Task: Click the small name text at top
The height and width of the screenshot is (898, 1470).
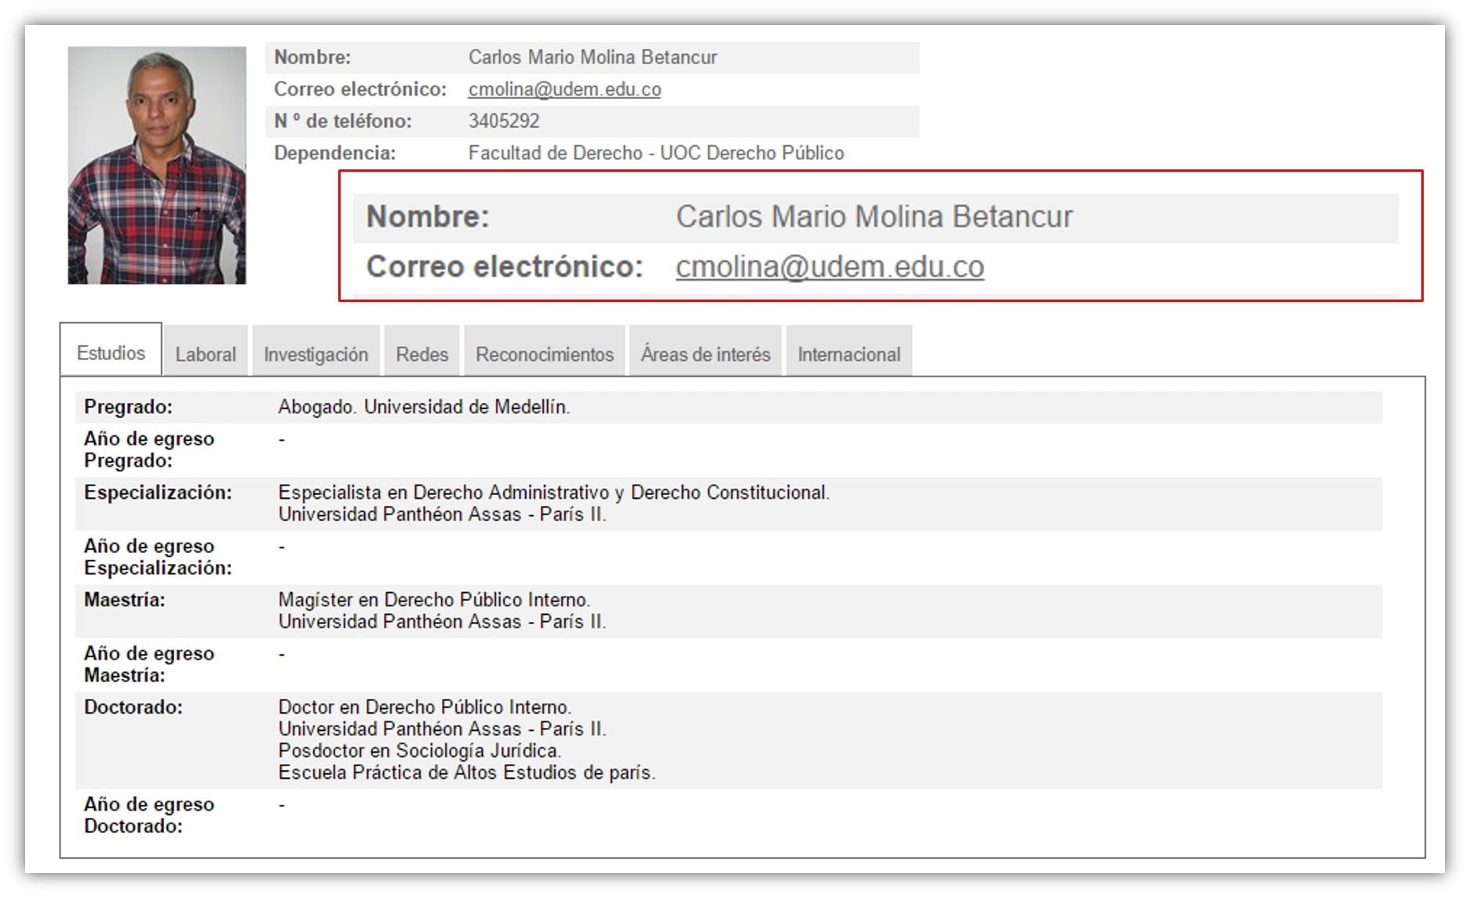Action: point(593,57)
